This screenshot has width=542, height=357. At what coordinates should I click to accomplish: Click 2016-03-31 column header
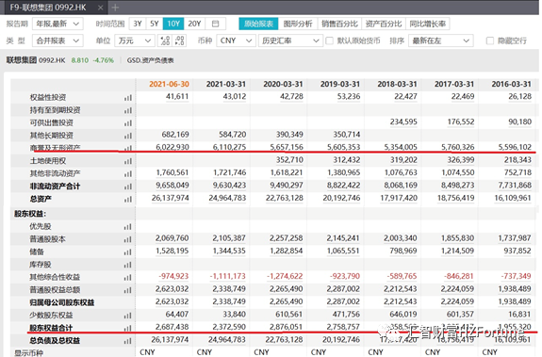(511, 84)
